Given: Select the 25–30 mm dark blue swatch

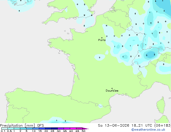Looking at the screenshot, I should coord(54,128).
